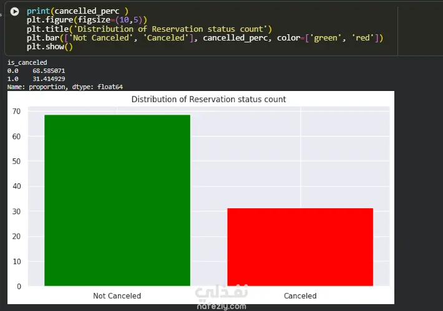Click the 68.585071 output value
This screenshot has width=443, height=311.
pyautogui.click(x=49, y=70)
